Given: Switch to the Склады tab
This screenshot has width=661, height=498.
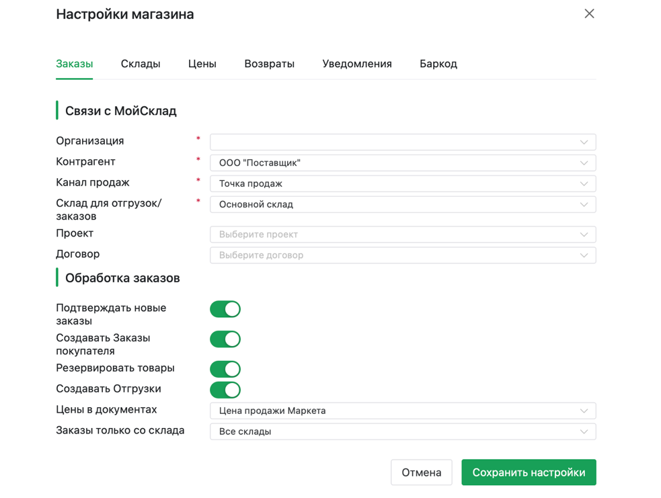Looking at the screenshot, I should (141, 64).
